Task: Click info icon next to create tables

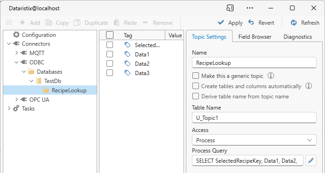Action: point(308,86)
